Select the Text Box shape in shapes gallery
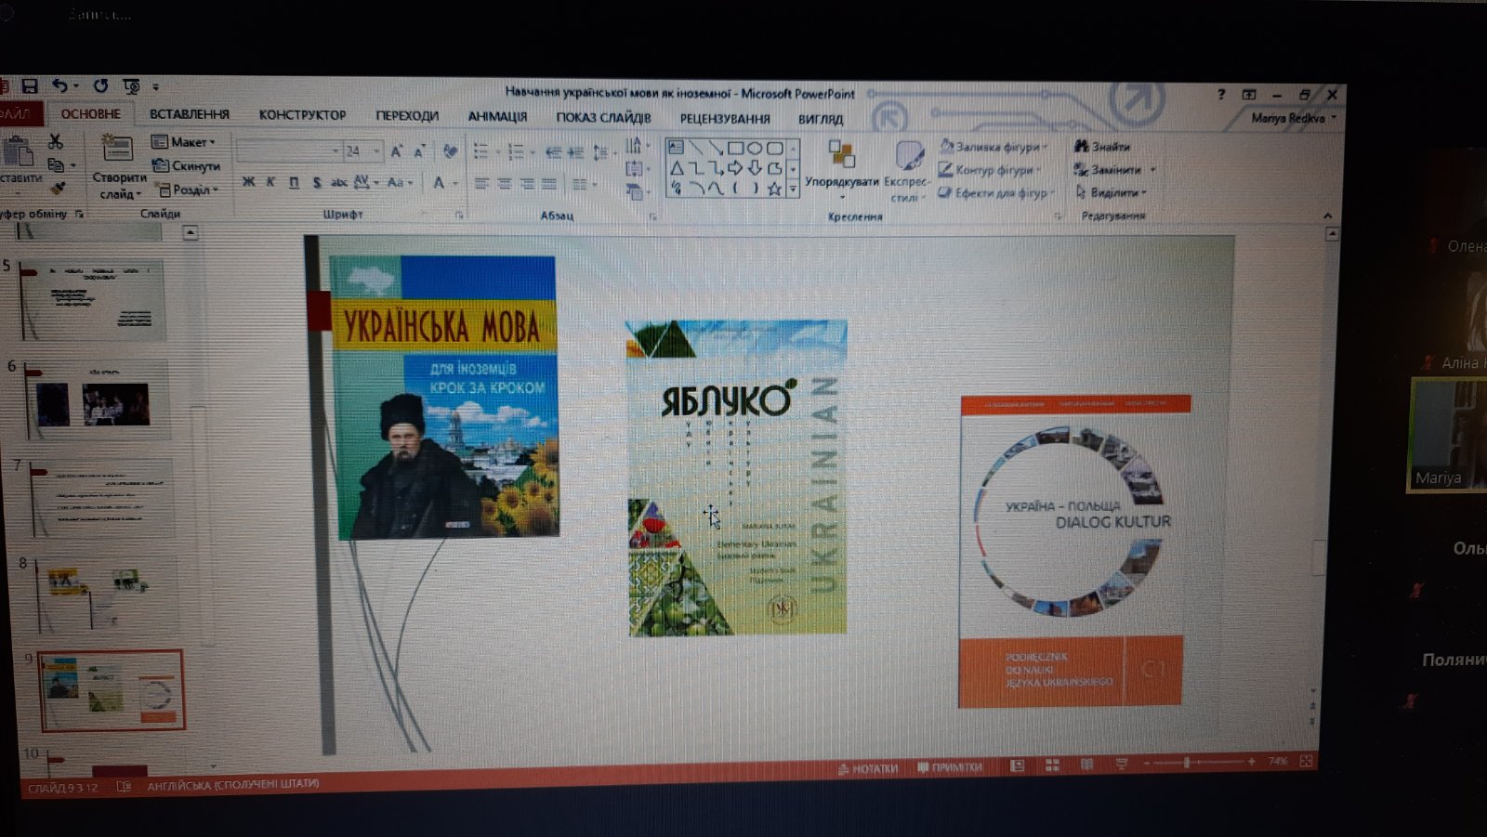The image size is (1487, 837). coord(676,148)
